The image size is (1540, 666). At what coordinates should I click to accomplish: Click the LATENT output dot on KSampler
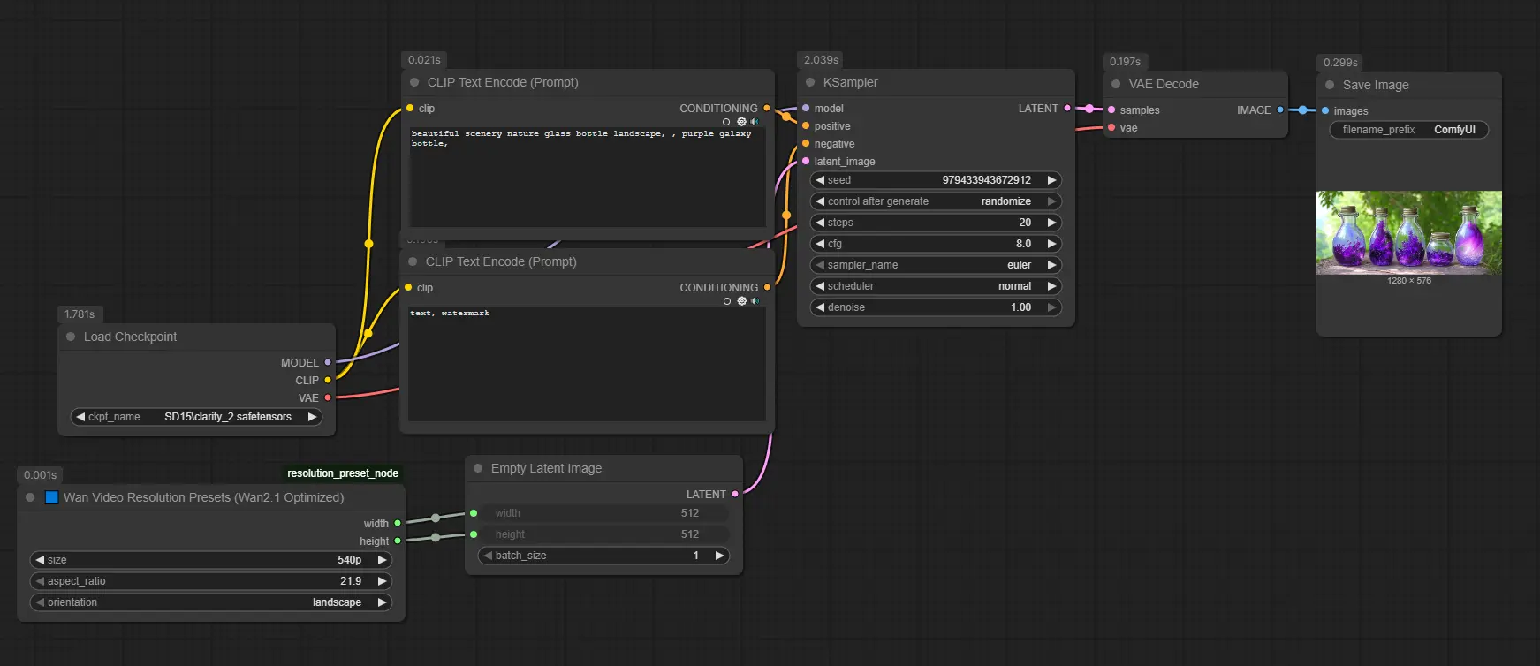click(1067, 108)
